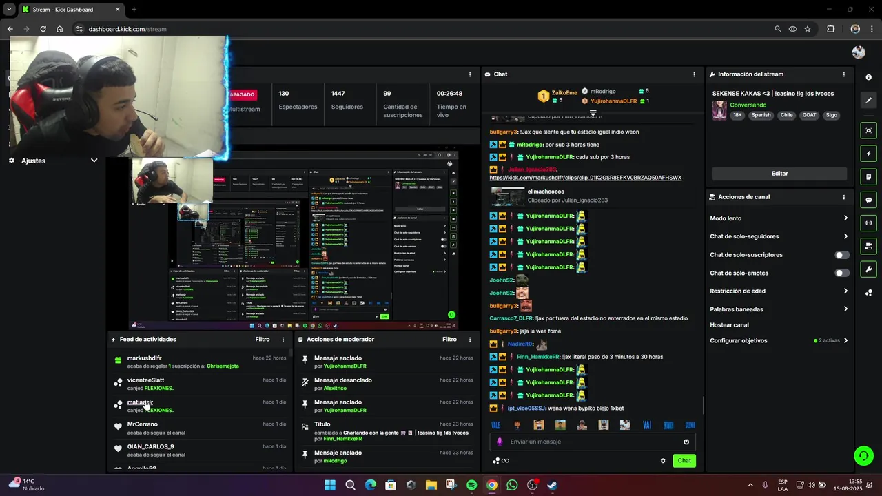
Task: Expand Configurar objetivos arrow
Action: pos(845,340)
